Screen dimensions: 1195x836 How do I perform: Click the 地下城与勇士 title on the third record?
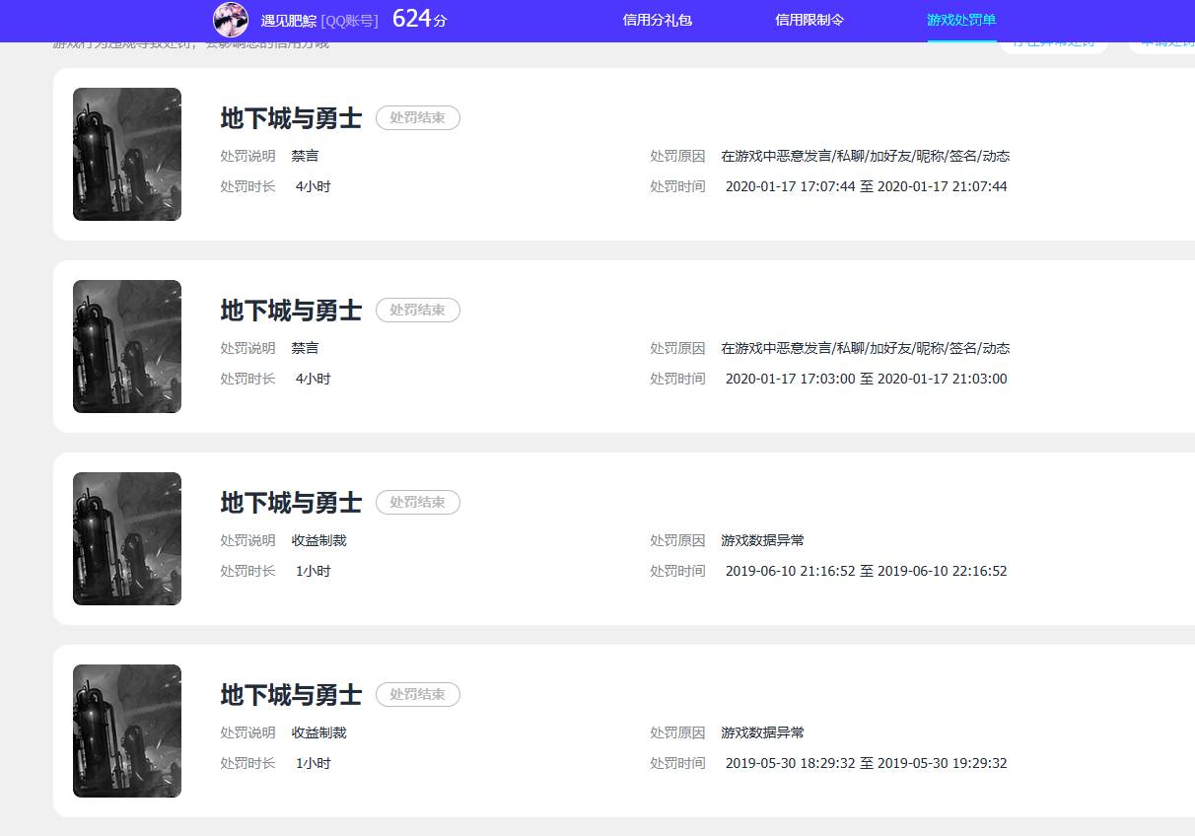[291, 502]
